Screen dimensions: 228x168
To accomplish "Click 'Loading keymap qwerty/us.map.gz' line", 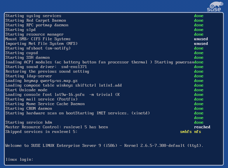I will click(42, 81).
